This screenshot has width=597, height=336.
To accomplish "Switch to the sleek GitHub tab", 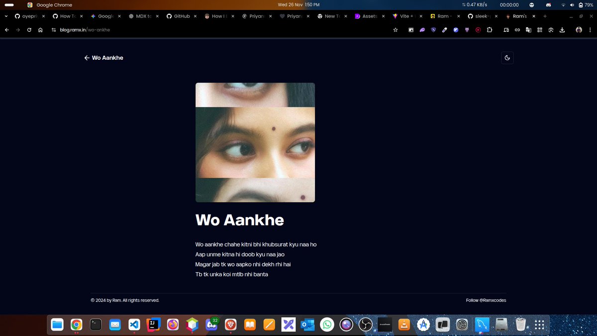I will coord(483,16).
